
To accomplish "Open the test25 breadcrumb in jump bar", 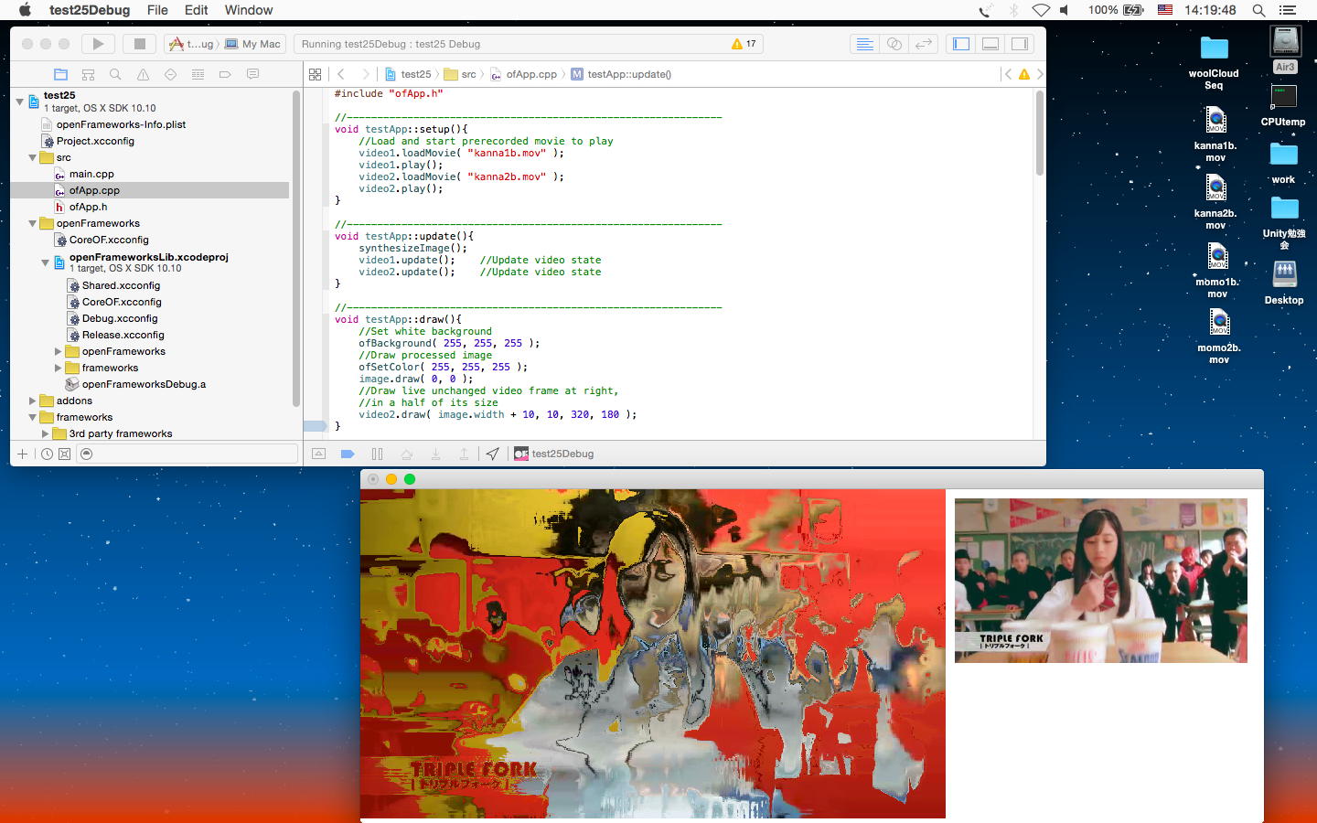I will (x=408, y=74).
